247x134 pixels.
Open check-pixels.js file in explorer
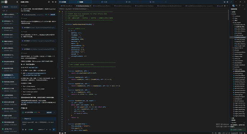(238, 74)
